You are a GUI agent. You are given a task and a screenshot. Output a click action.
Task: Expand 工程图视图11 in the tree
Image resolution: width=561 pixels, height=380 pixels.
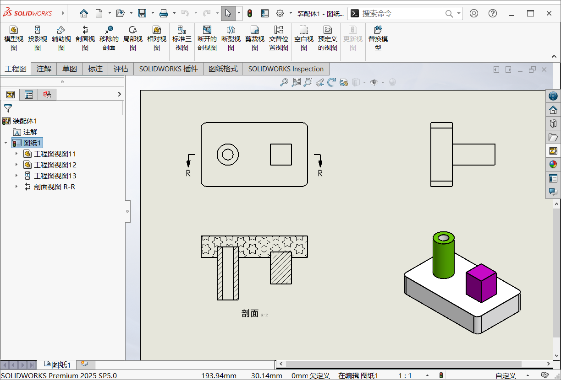pos(16,154)
